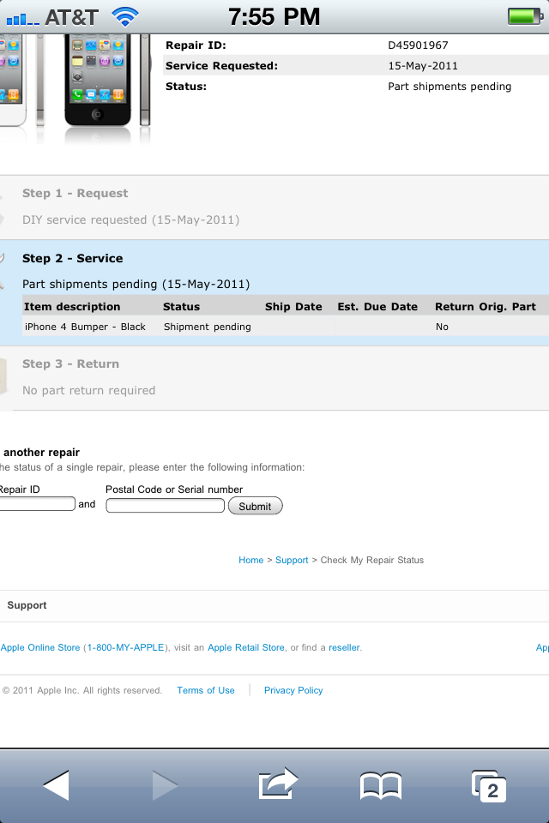Select the Step 1 - Request heading
549x823 pixels.
click(75, 193)
